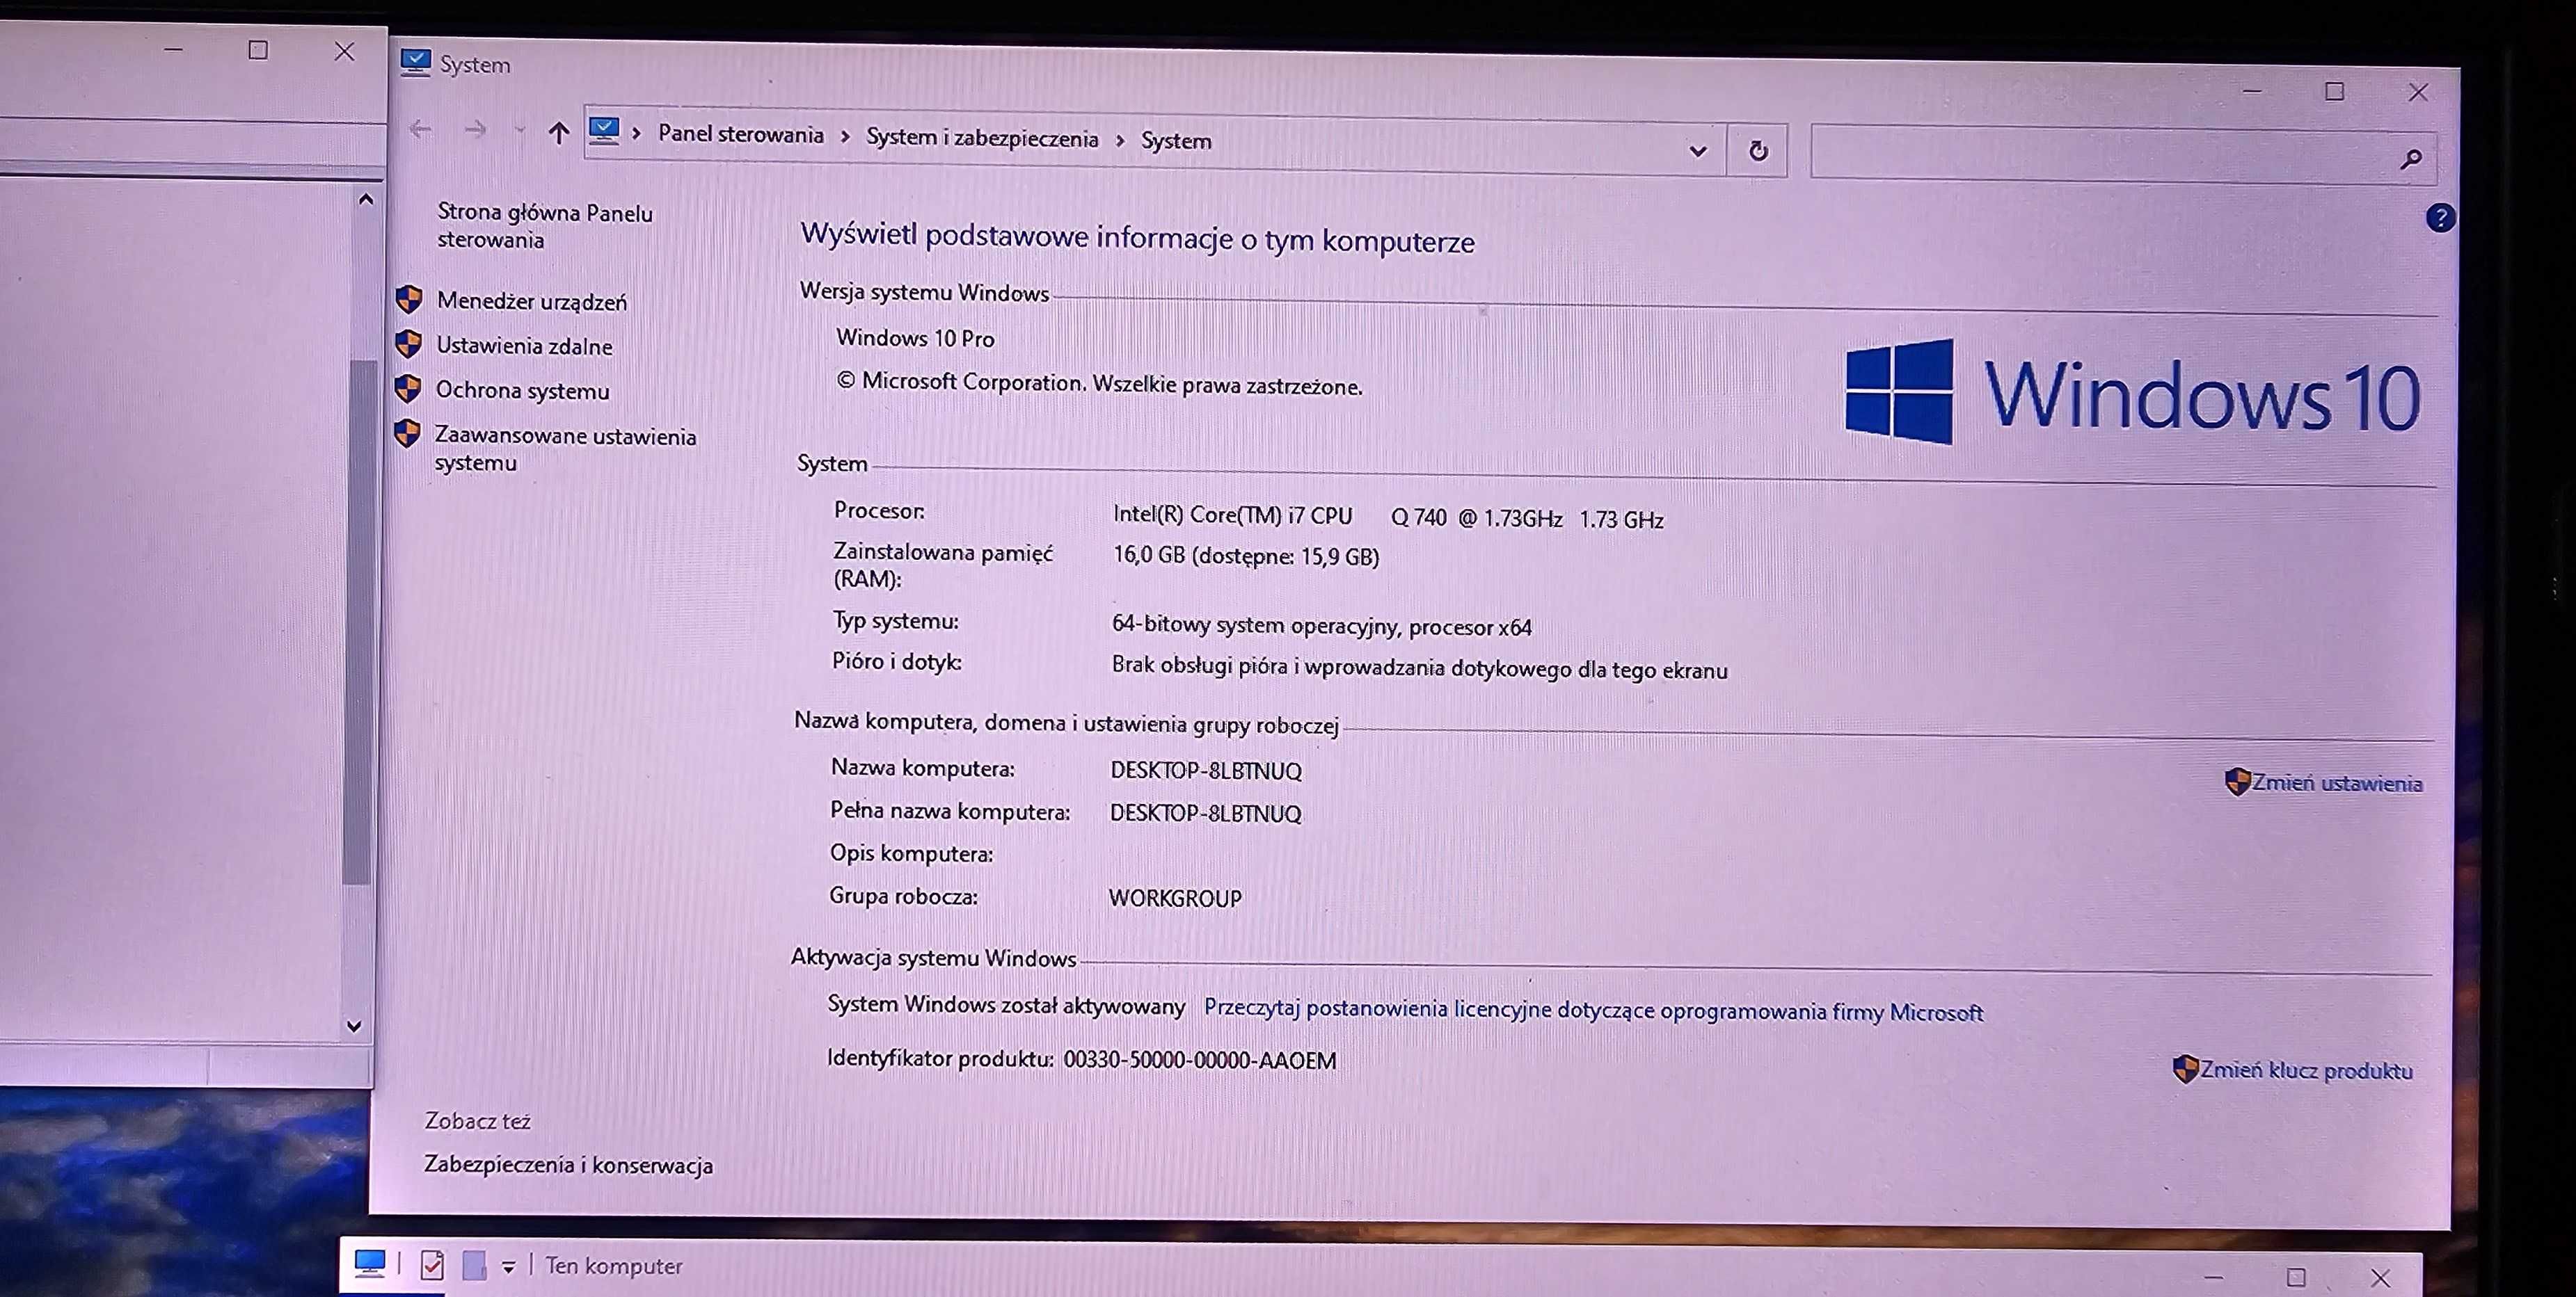The height and width of the screenshot is (1297, 2576).
Task: Close the left background window
Action: [344, 51]
